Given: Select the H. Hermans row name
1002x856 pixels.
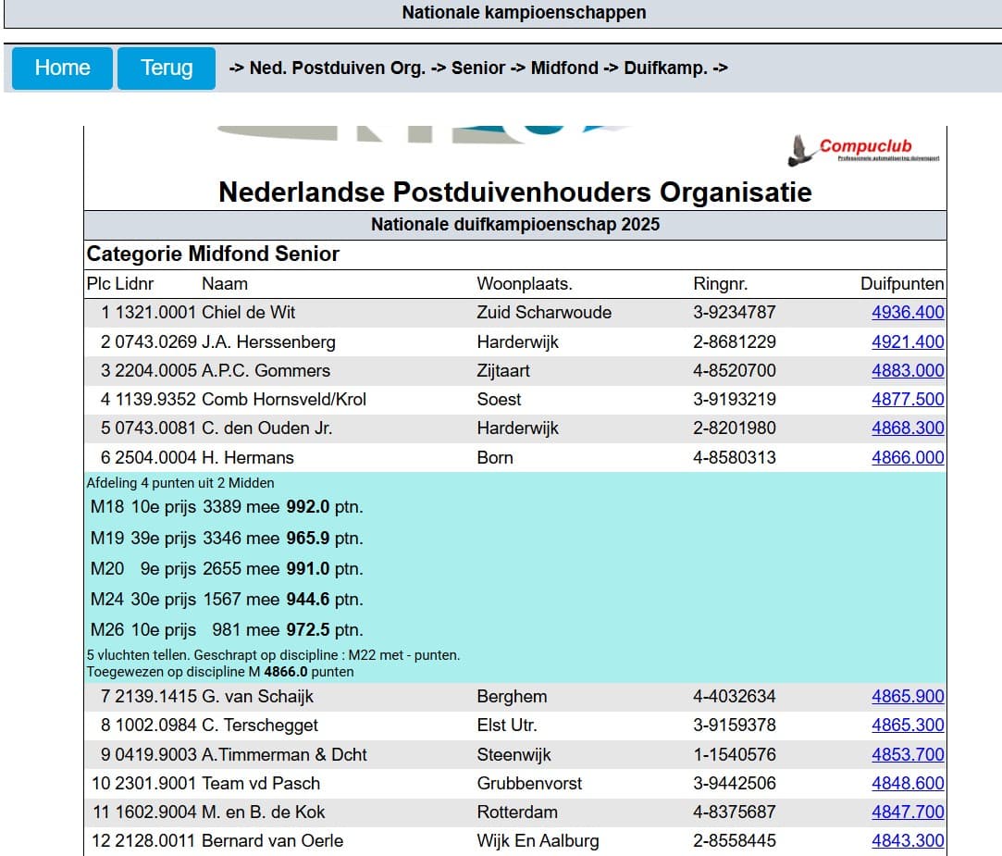Looking at the screenshot, I should 247,458.
